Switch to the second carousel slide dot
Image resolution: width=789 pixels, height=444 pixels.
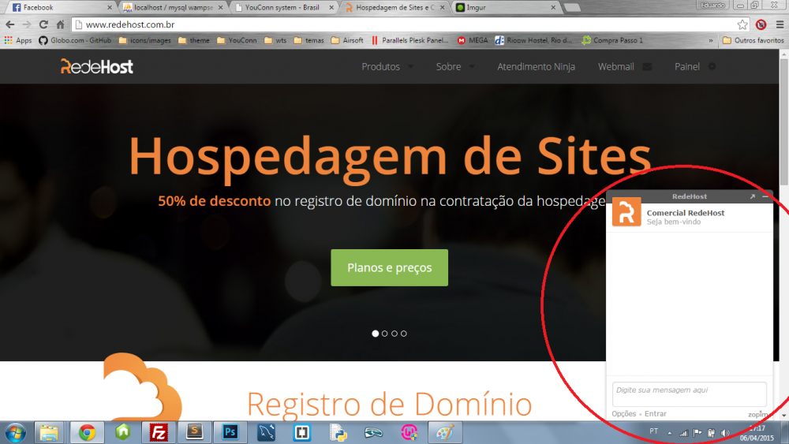385,334
